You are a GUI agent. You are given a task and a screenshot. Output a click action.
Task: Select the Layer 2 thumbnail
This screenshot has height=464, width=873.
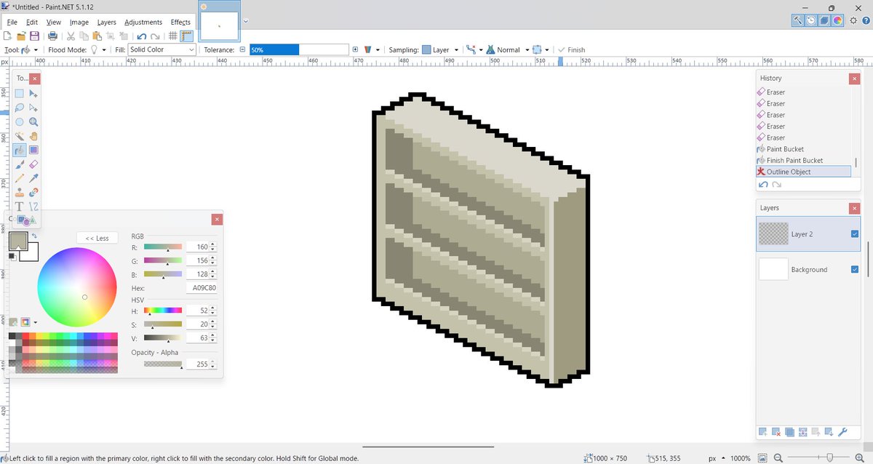pos(773,234)
